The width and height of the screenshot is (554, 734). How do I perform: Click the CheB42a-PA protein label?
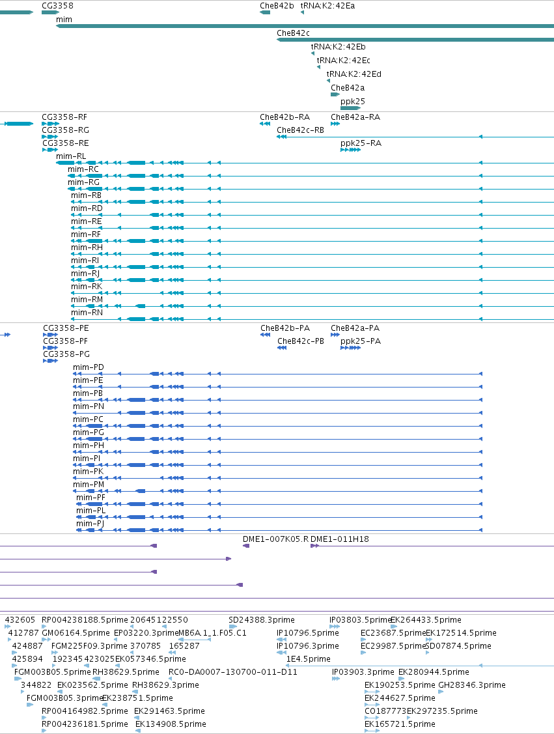[355, 328]
